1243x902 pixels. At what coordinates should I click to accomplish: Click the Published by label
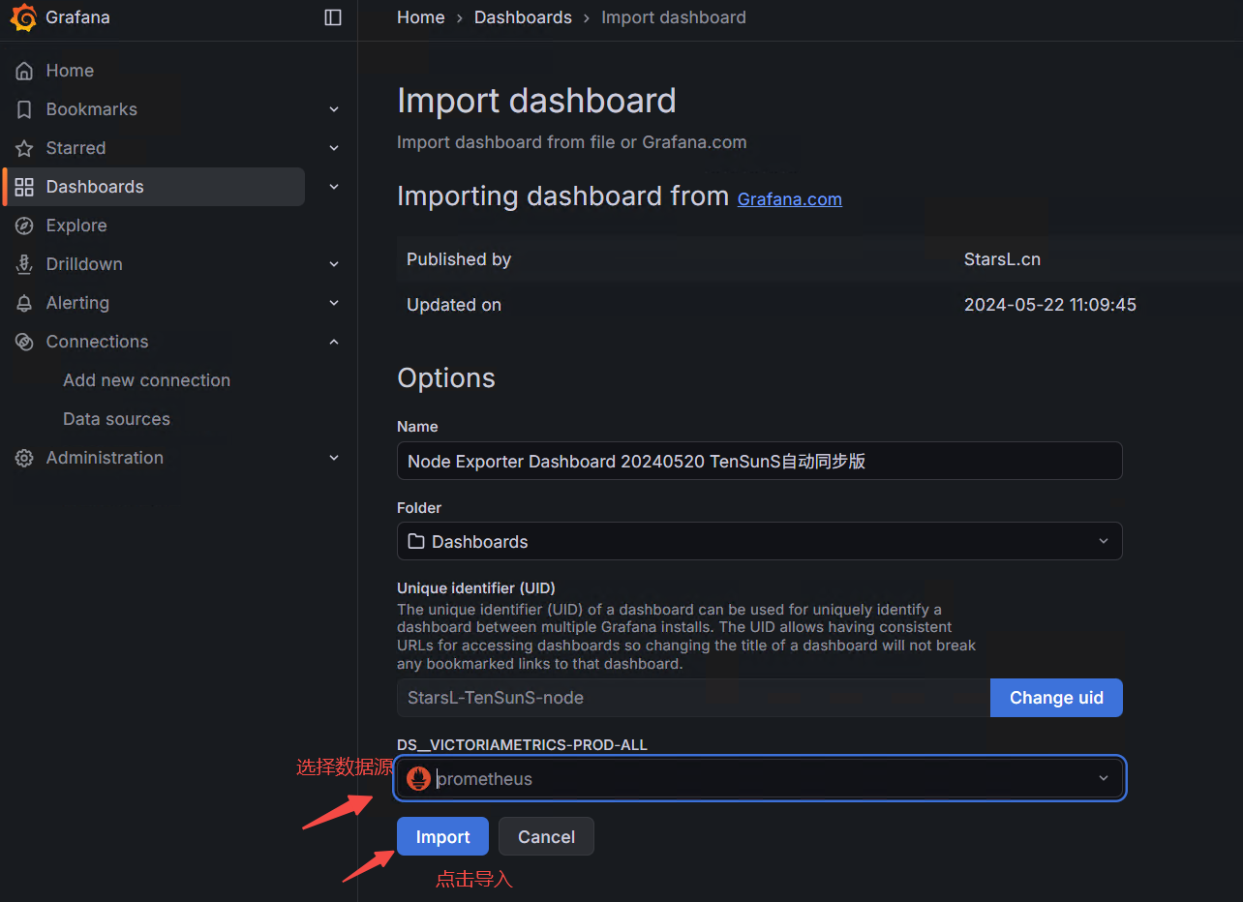point(459,259)
